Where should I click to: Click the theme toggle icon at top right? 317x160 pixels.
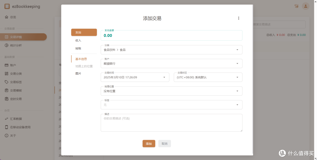(296, 6)
